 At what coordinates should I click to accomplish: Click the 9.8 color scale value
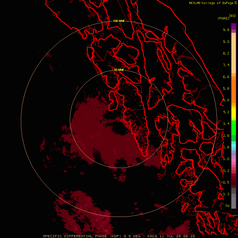[x=226, y=30]
